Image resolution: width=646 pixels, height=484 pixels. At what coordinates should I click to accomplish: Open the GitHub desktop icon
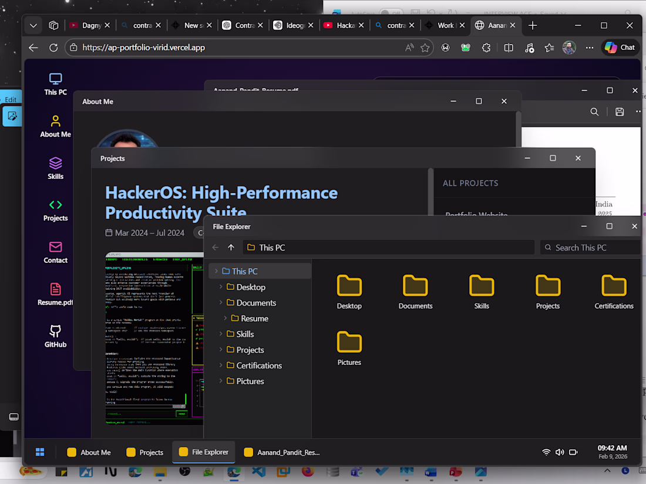tap(55, 336)
